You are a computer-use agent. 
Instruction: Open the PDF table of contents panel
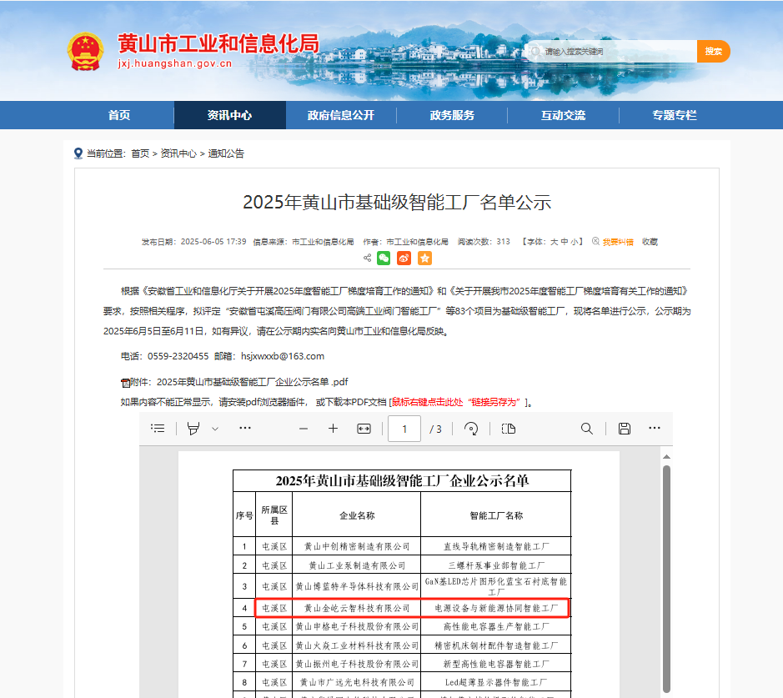[158, 429]
